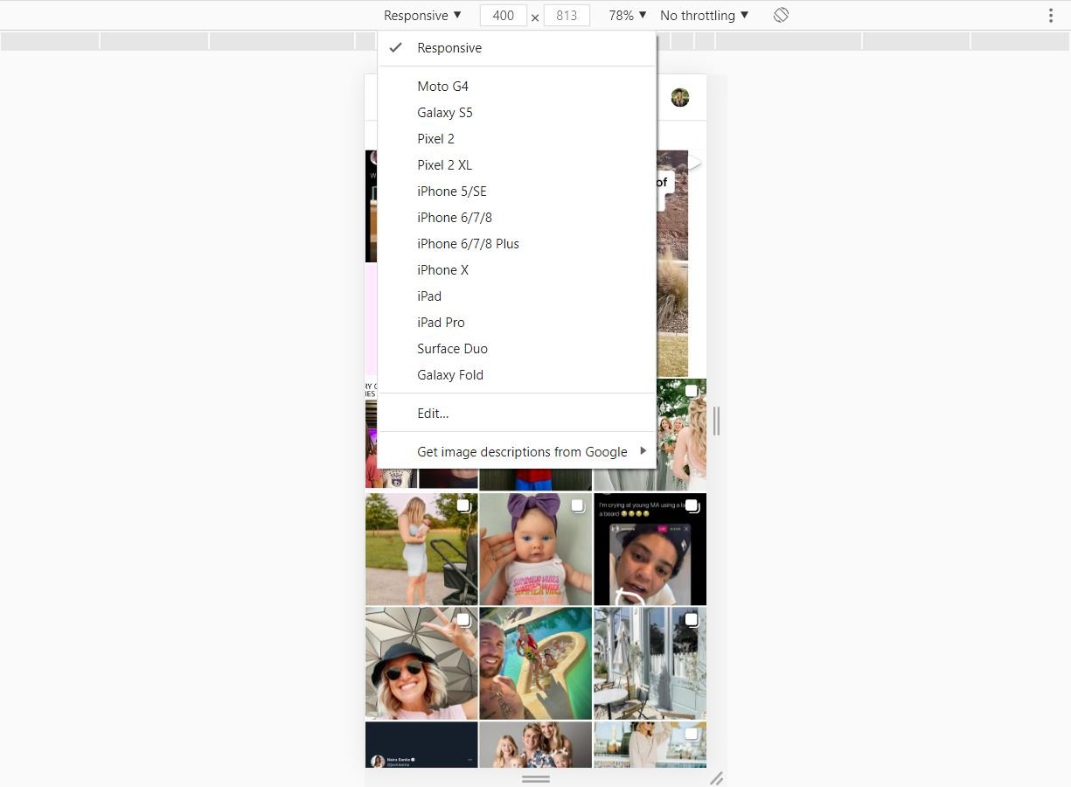Click the profile avatar in the page header
The width and height of the screenshot is (1071, 787).
[x=680, y=97]
